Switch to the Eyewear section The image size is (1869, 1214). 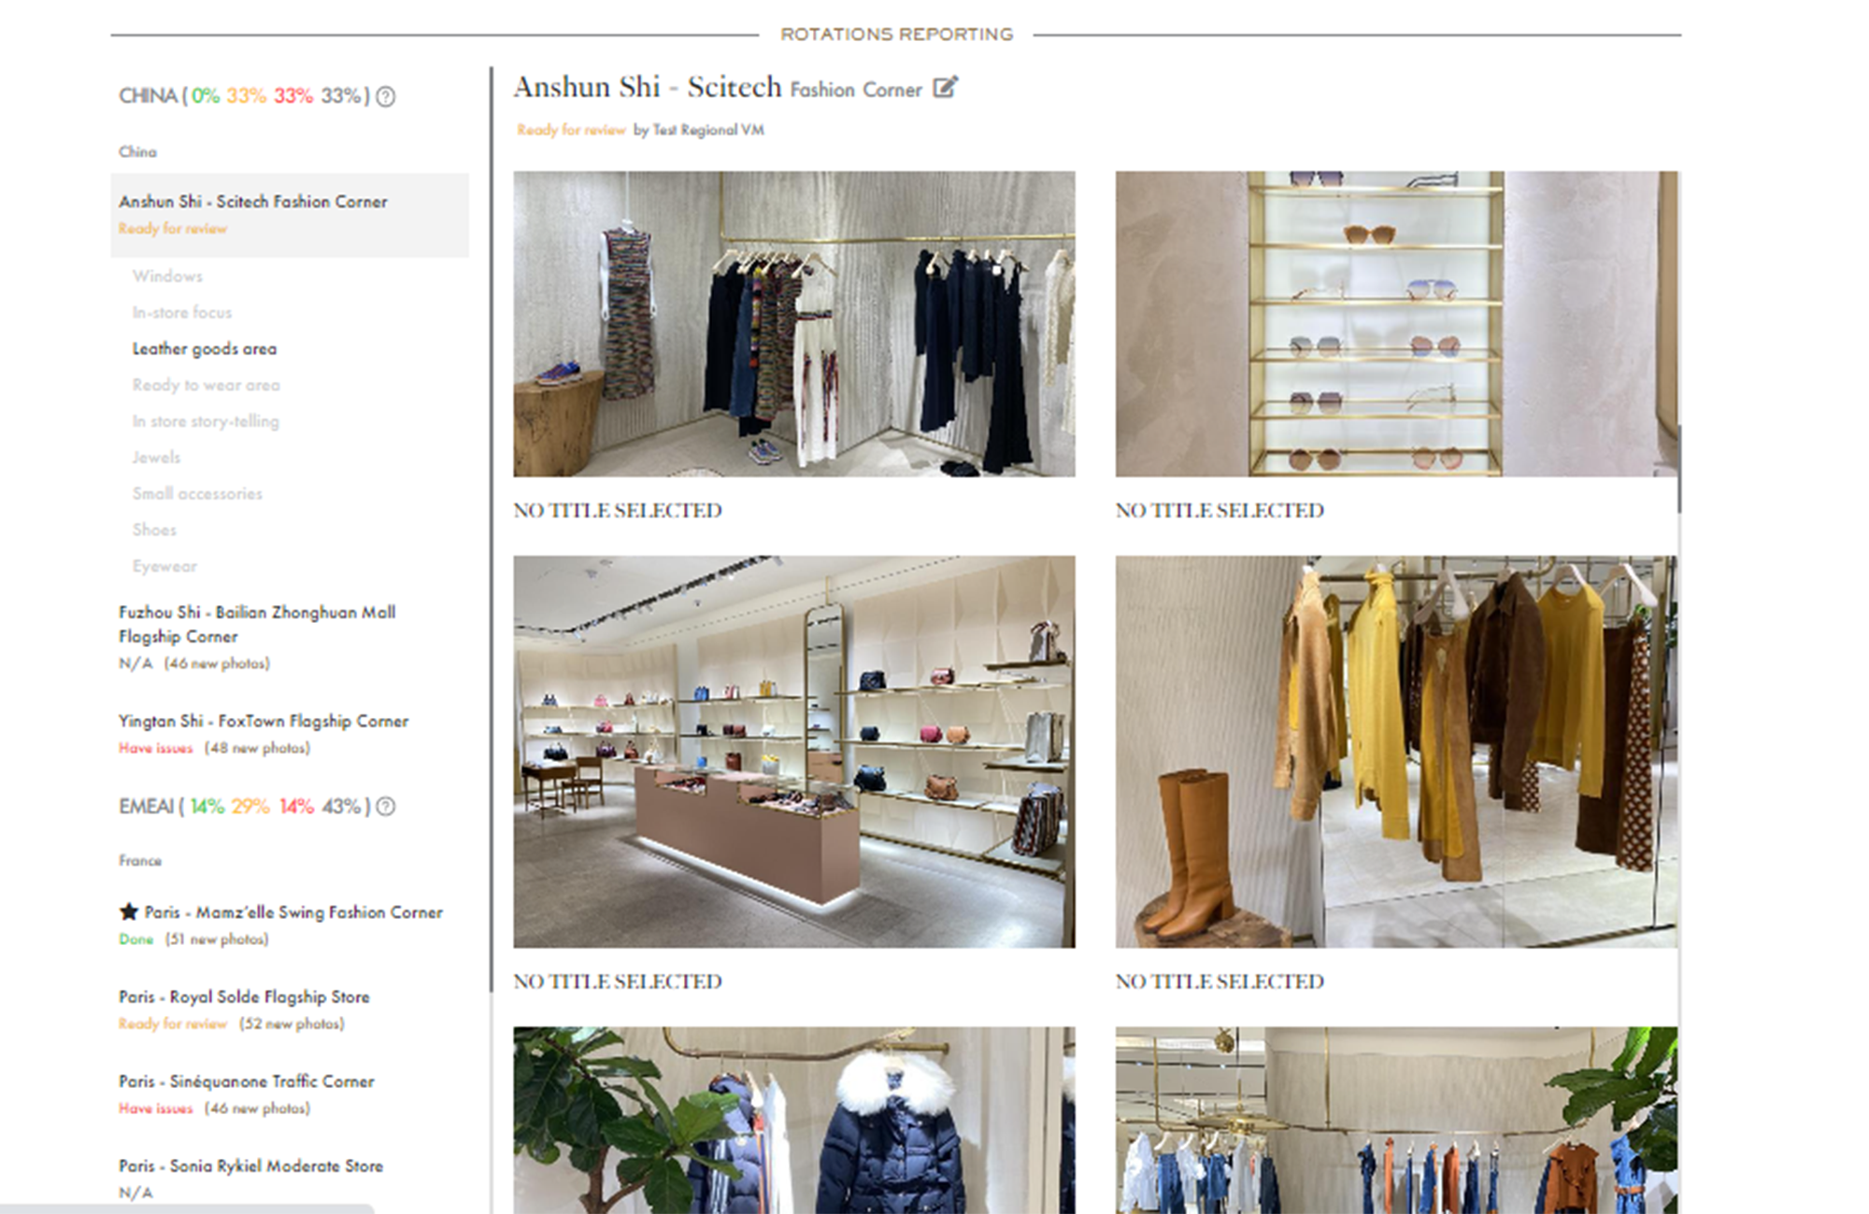click(164, 566)
